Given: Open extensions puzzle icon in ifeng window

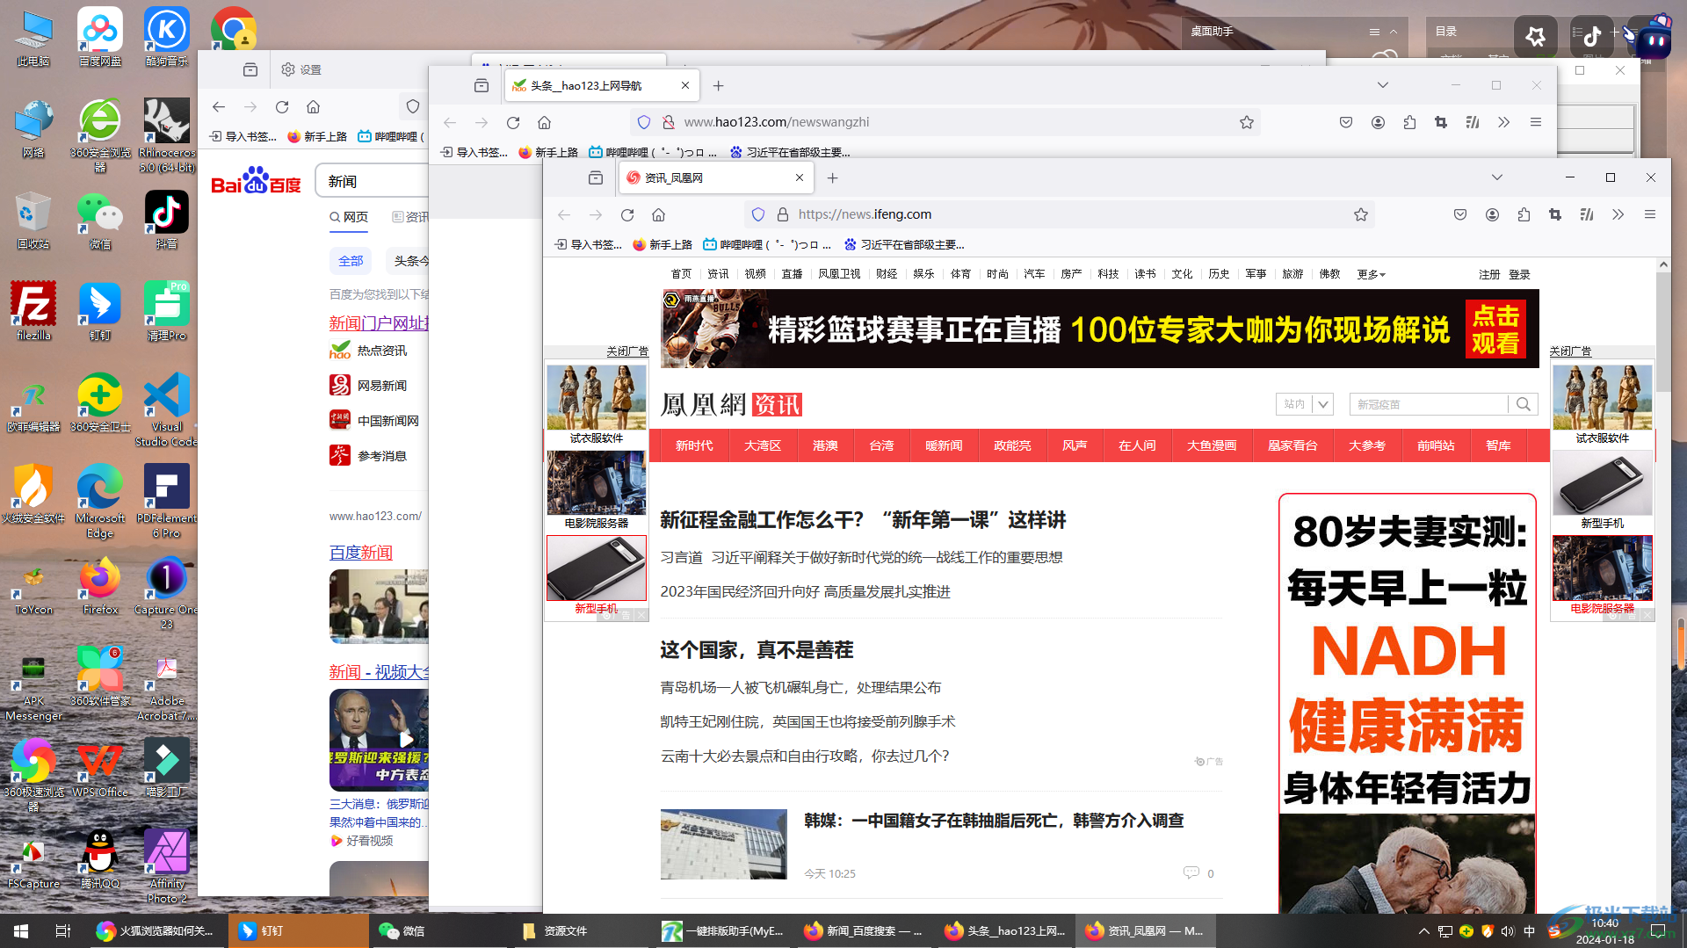Looking at the screenshot, I should click(1524, 215).
